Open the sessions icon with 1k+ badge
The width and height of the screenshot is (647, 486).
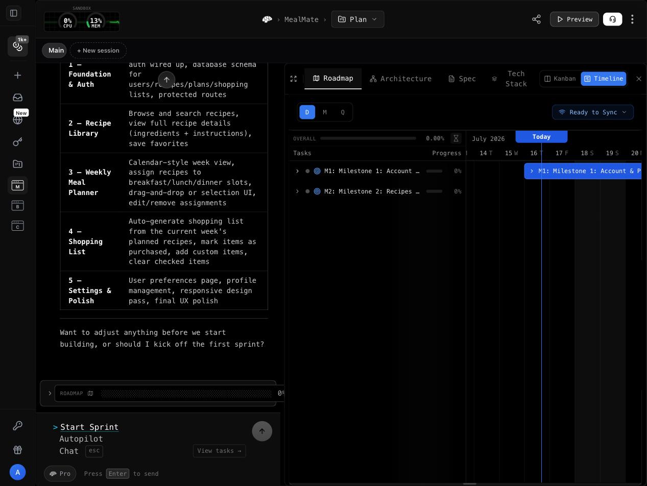click(18, 46)
